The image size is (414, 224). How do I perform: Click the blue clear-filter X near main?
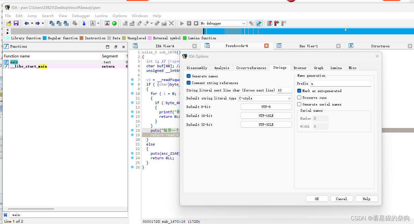(x=5, y=215)
